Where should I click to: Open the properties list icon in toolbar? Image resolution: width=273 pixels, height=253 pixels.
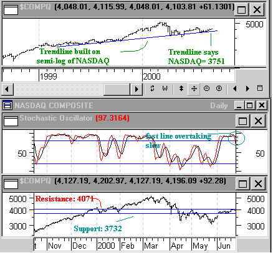click(x=260, y=88)
